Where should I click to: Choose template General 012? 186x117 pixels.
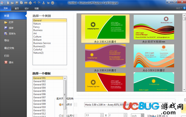[x=48, y=113]
